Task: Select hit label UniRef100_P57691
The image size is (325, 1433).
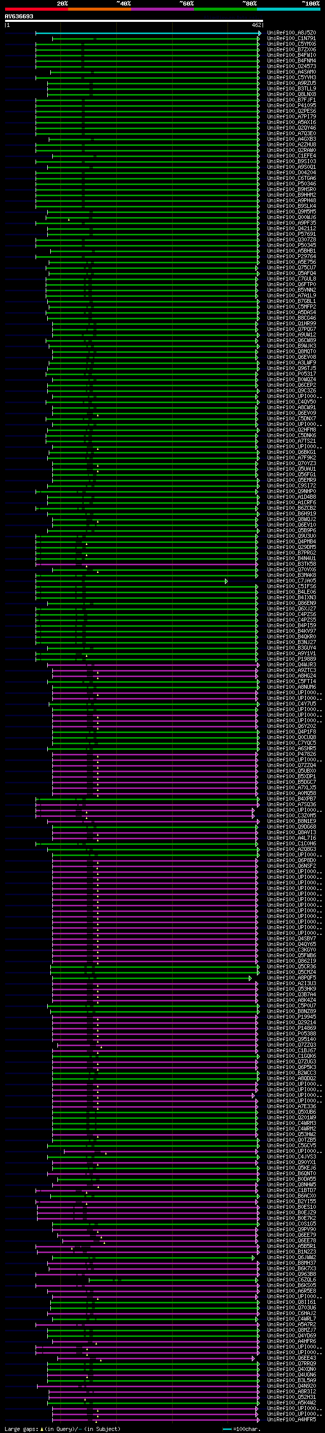Action: click(291, 234)
